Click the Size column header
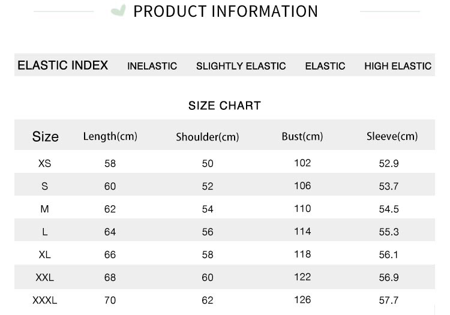This screenshot has height=315, width=450. [46, 137]
